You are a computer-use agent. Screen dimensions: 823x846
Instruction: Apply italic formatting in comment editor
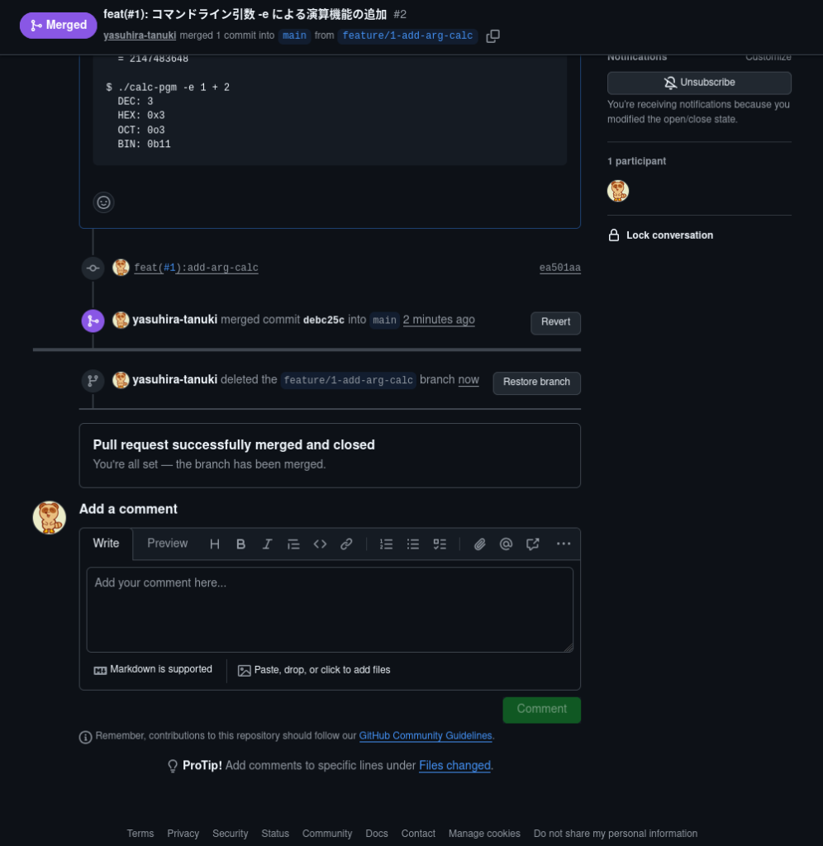pyautogui.click(x=267, y=544)
